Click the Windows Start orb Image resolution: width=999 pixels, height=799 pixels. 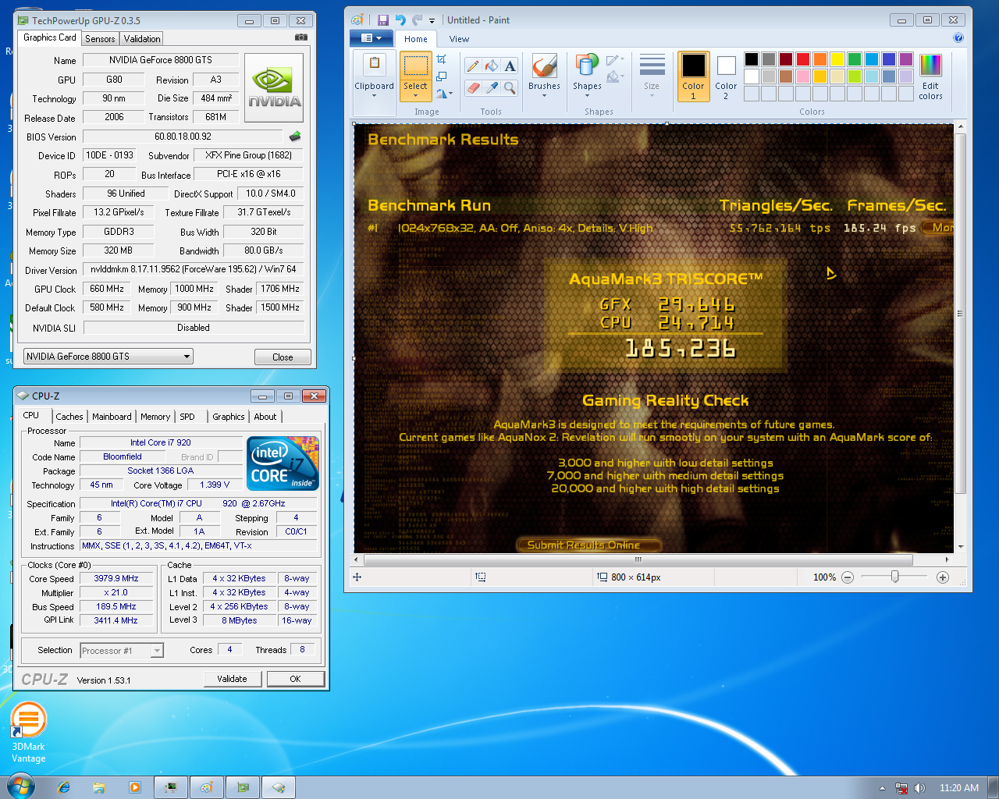coord(21,787)
